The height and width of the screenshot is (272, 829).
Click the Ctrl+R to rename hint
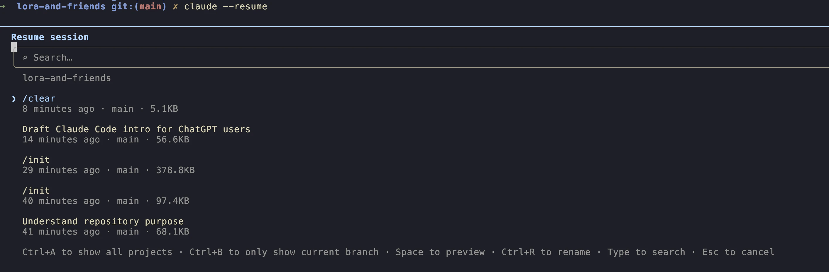[546, 252]
